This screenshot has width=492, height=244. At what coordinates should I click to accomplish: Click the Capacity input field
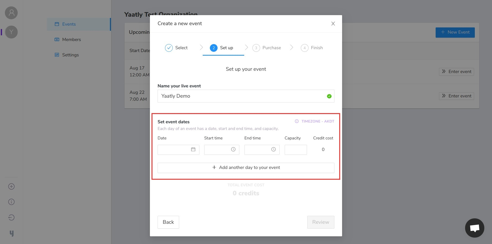[296, 150]
